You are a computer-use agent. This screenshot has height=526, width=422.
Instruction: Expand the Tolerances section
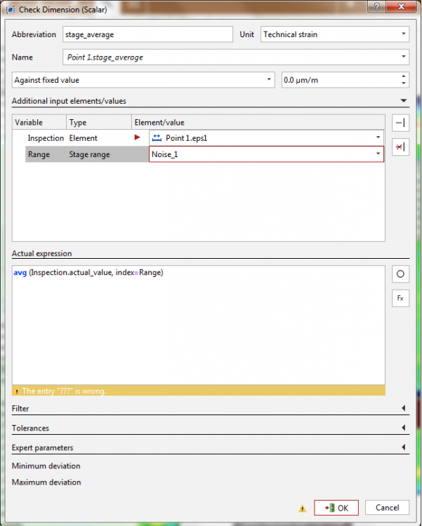(x=404, y=428)
